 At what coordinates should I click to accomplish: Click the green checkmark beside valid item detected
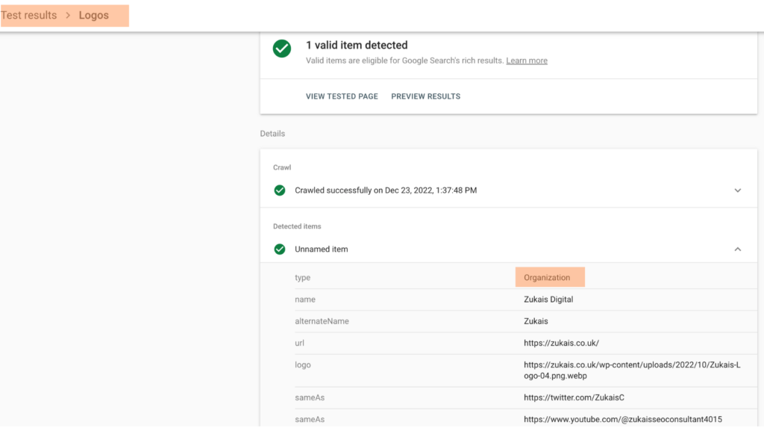click(281, 49)
